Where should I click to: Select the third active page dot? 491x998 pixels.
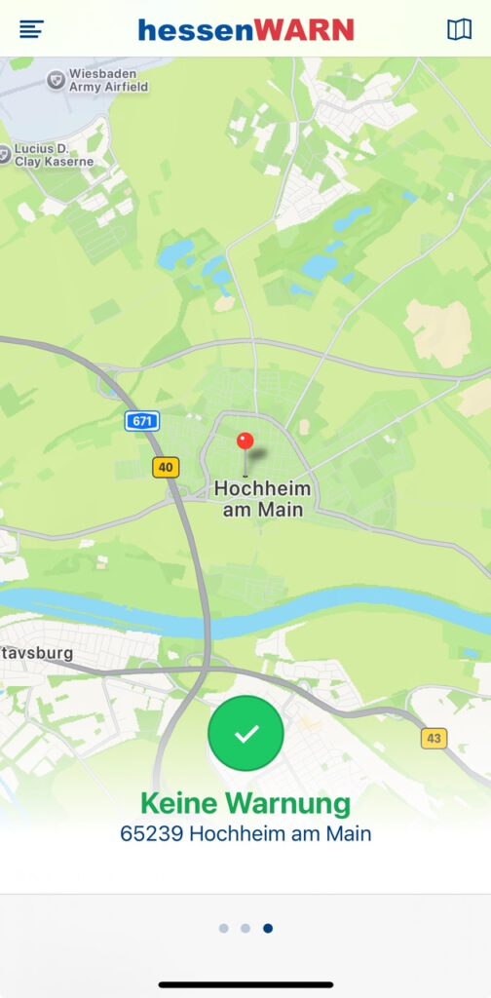pos(268,928)
